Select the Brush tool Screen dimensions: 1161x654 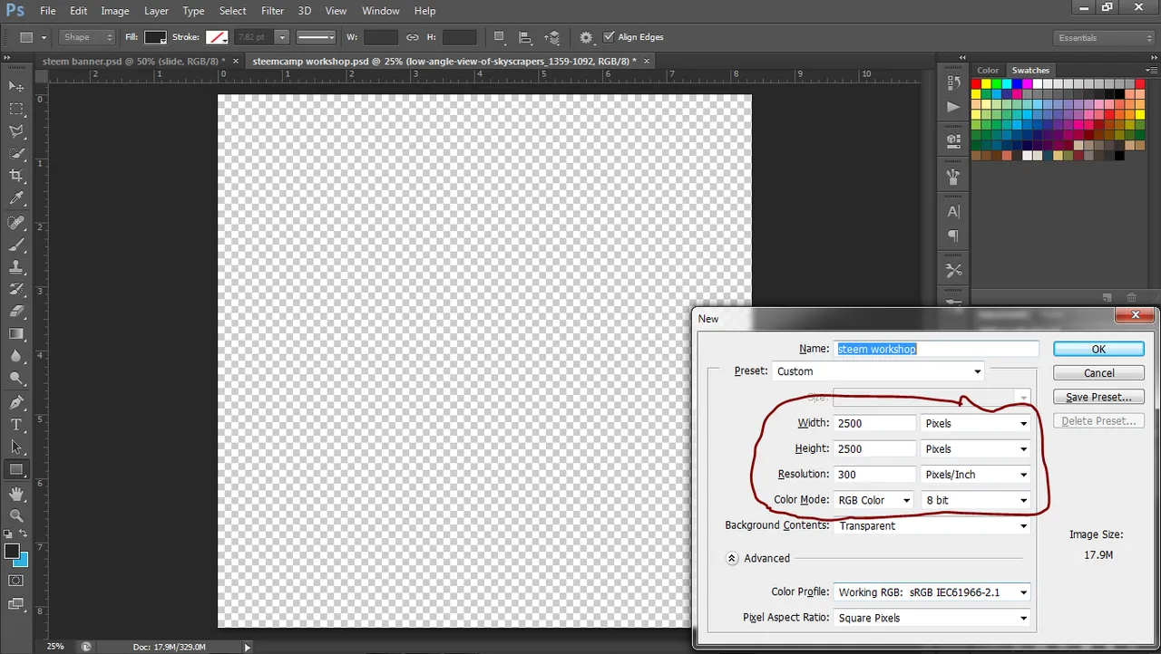pyautogui.click(x=16, y=245)
